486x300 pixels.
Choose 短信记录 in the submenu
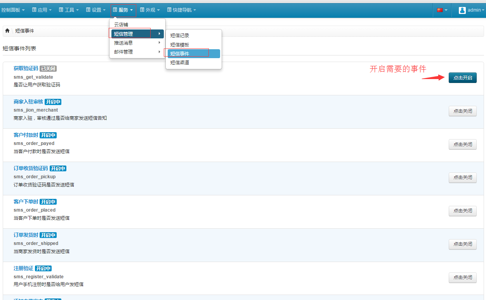pos(180,36)
